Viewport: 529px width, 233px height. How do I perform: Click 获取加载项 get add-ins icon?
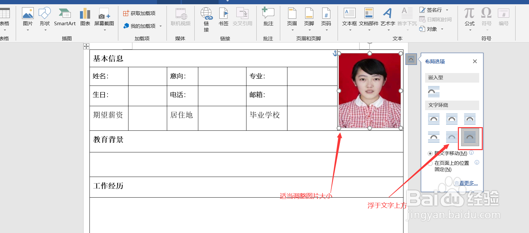pyautogui.click(x=126, y=13)
